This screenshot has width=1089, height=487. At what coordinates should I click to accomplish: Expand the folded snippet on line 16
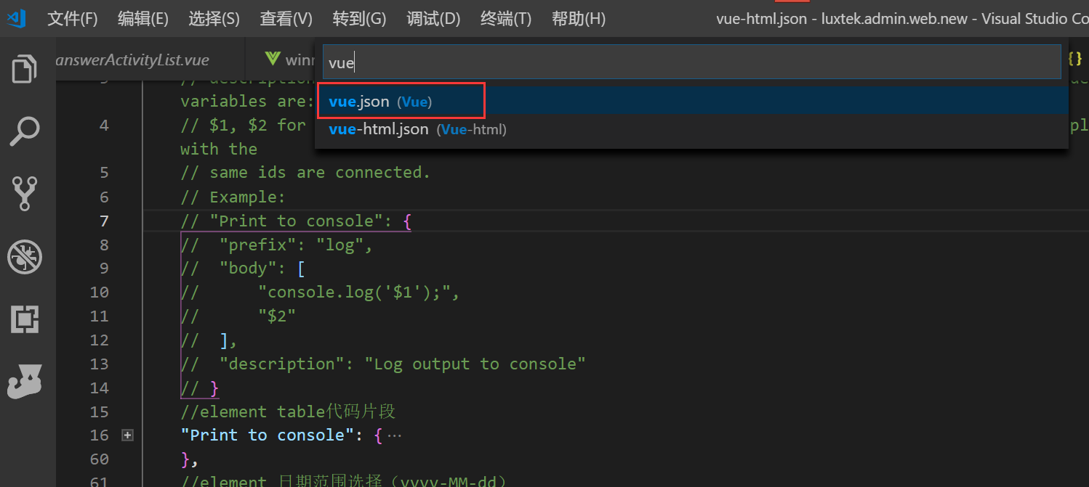tap(127, 434)
